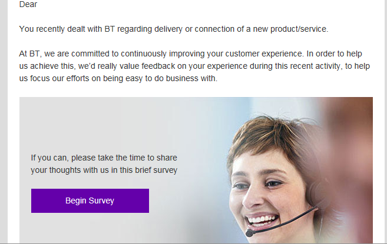This screenshot has height=244, width=387.
Task: Click the line ending "easy to do business with."
Action: (x=118, y=78)
